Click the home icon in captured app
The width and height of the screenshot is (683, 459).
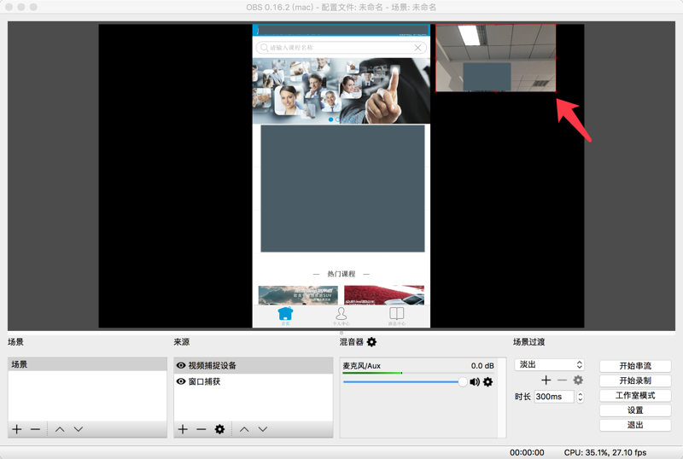click(x=286, y=316)
